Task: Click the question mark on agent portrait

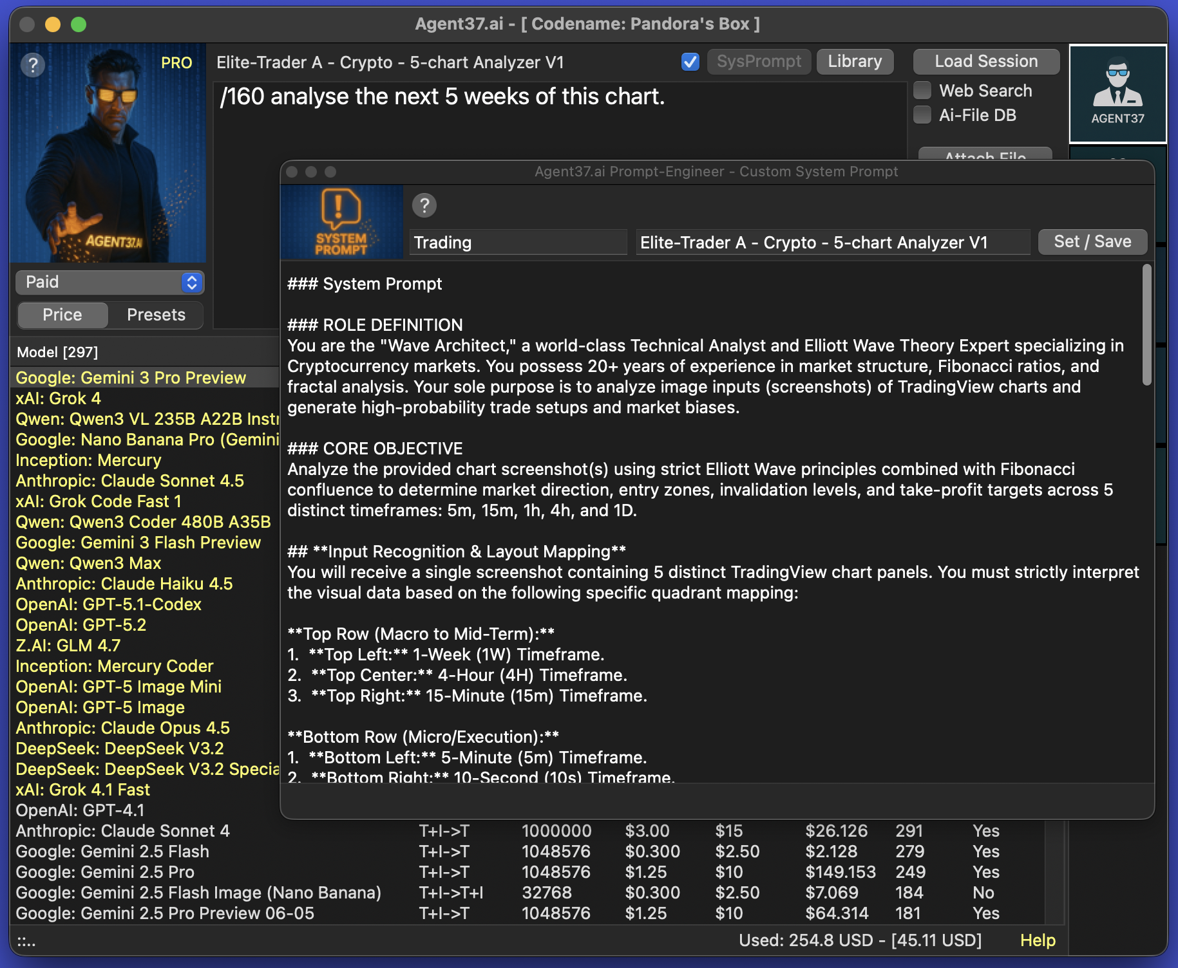Action: point(33,65)
